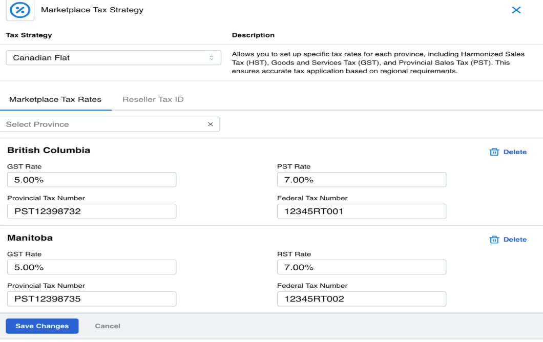Viewport: 543px width, 342px height.
Task: Focus Manitoba Federal Tax Number field
Action: 361,299
